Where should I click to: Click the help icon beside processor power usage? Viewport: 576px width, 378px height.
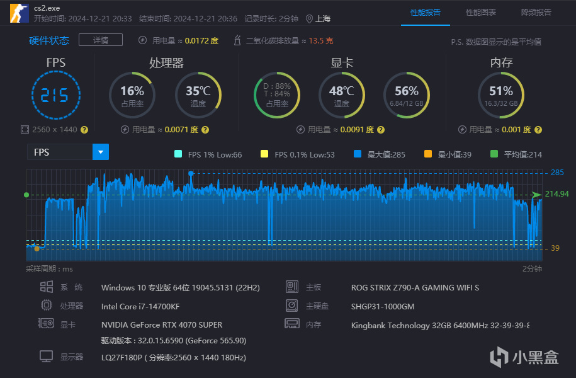206,130
